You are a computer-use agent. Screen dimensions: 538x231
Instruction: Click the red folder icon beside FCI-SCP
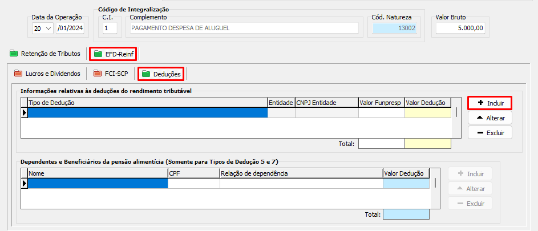pos(98,74)
